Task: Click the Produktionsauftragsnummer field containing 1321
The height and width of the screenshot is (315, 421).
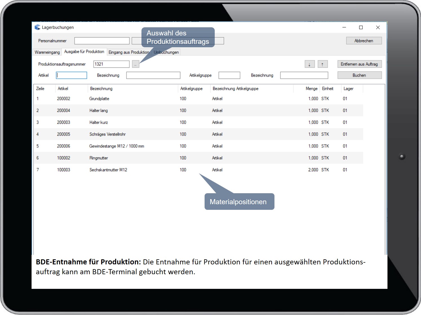Action: (111, 64)
